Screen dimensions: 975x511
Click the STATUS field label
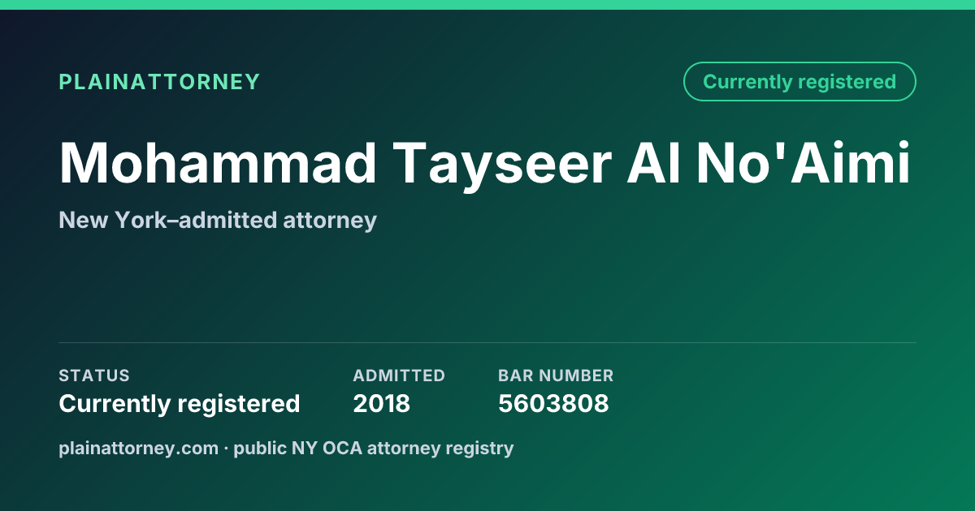click(94, 376)
